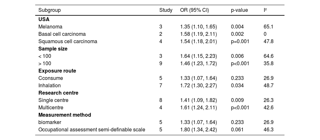The height and width of the screenshot is (140, 320).
Task: Click the Basal cell carcinoma row label
Action: 62,34
